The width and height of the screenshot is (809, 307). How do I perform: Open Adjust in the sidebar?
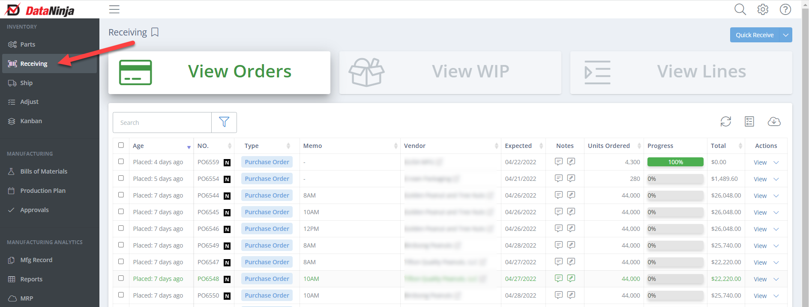tap(49, 102)
